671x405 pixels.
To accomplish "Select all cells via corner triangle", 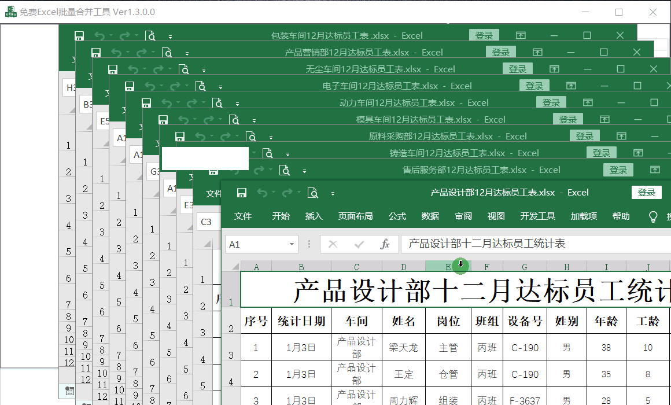I will (x=231, y=266).
